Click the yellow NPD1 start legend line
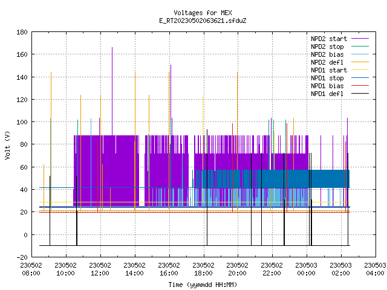 click(x=360, y=70)
